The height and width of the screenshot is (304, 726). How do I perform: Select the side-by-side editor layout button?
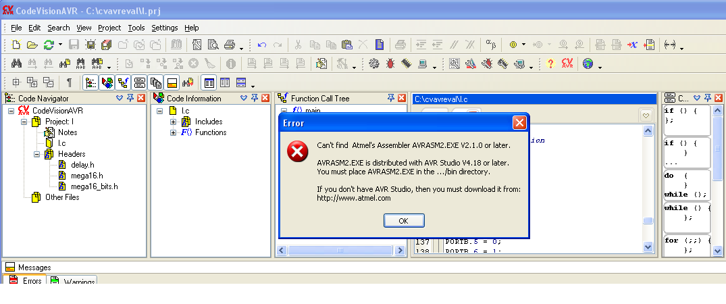point(225,83)
